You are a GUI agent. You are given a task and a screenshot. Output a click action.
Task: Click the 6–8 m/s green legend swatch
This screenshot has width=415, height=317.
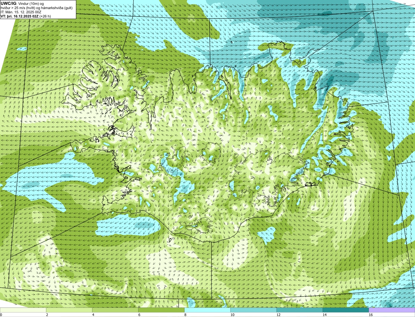click(161, 310)
